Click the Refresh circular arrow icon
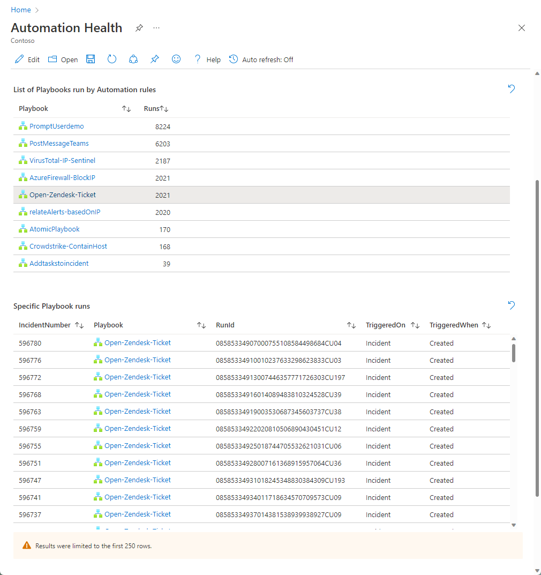 coord(112,59)
